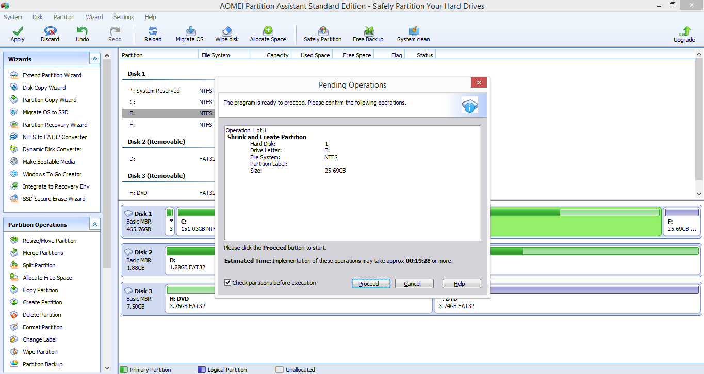Select Wipe Partition operation
The image size is (704, 374).
point(40,352)
